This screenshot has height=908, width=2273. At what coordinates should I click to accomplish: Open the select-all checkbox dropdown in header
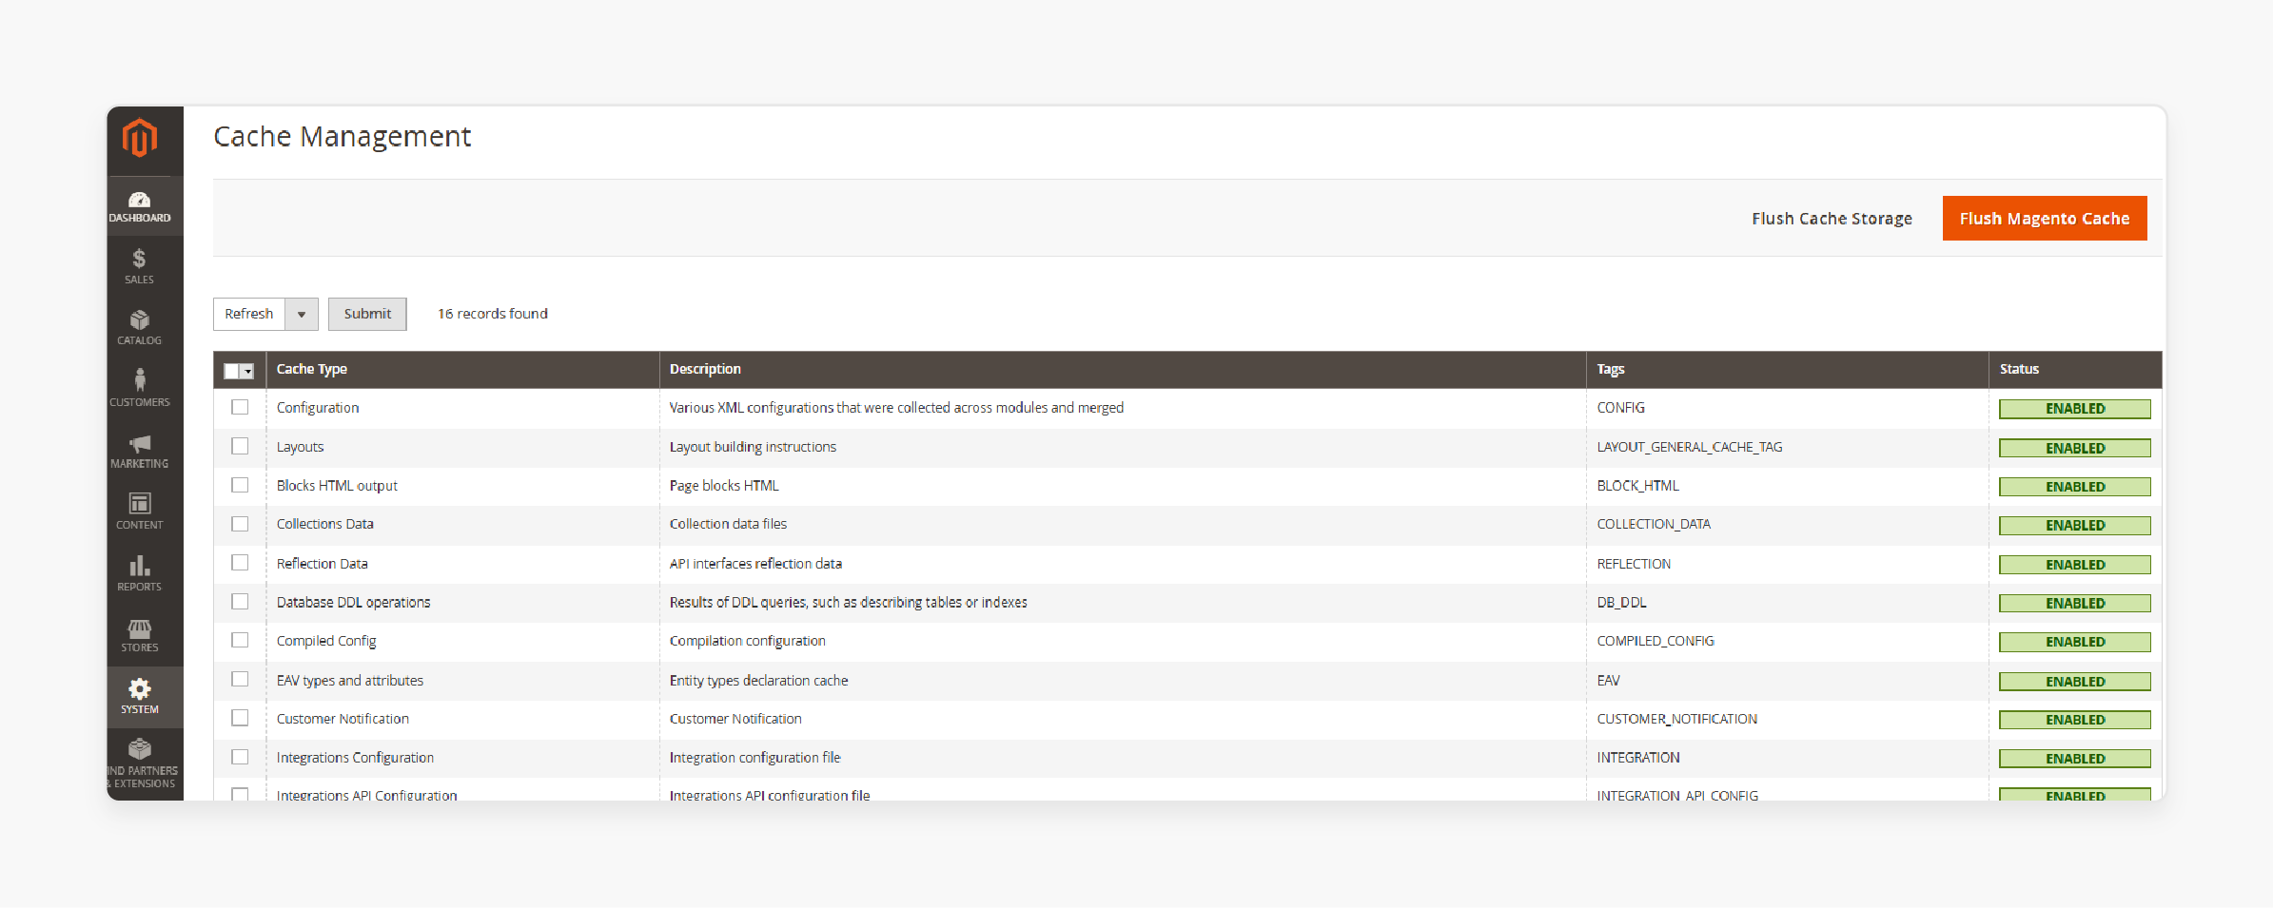[247, 371]
